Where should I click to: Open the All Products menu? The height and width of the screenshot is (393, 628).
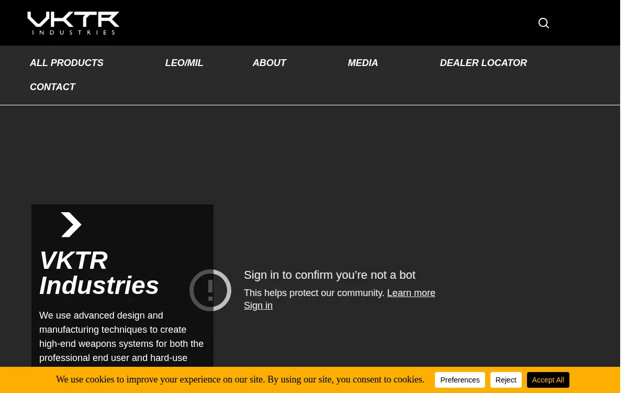pyautogui.click(x=66, y=63)
